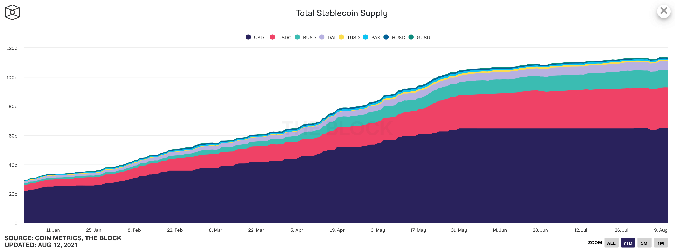Toggle USDT series legend dot
Viewport: 675px width, 251px height.
tap(248, 37)
